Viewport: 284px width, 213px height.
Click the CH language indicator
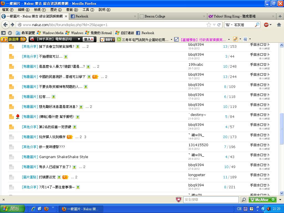pos(239,209)
